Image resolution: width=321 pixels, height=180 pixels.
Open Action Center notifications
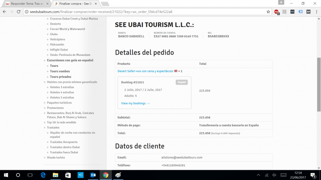[x=313, y=175]
